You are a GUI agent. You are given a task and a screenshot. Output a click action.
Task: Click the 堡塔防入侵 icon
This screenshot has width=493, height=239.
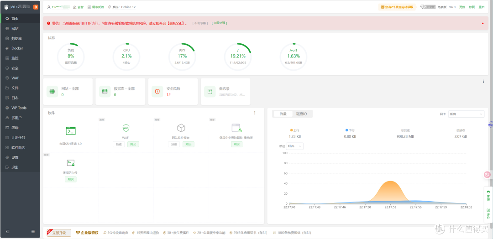pyautogui.click(x=70, y=163)
